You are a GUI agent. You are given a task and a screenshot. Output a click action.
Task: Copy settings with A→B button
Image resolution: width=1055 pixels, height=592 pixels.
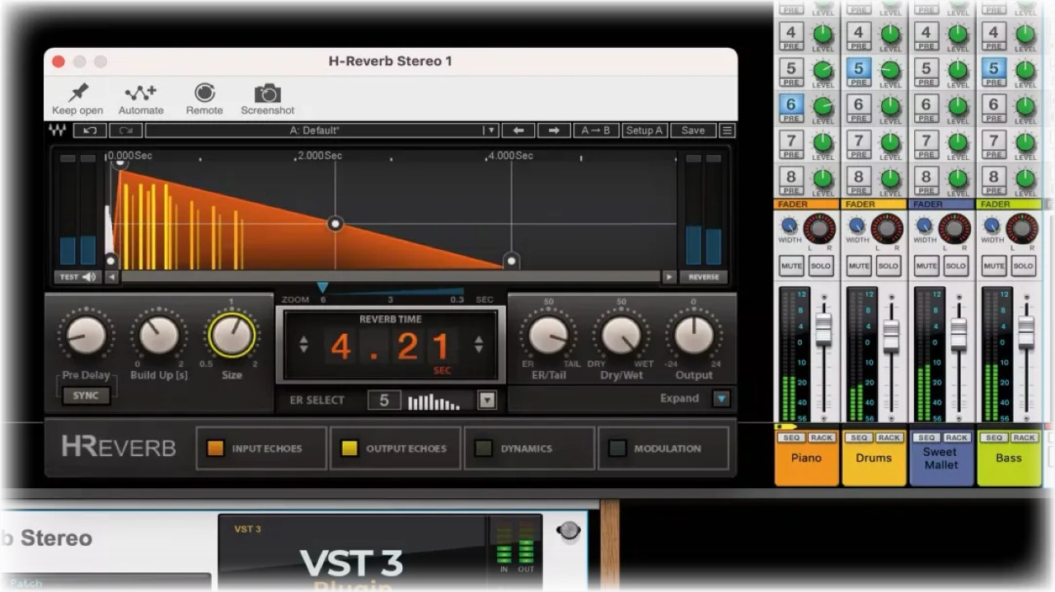pyautogui.click(x=596, y=130)
